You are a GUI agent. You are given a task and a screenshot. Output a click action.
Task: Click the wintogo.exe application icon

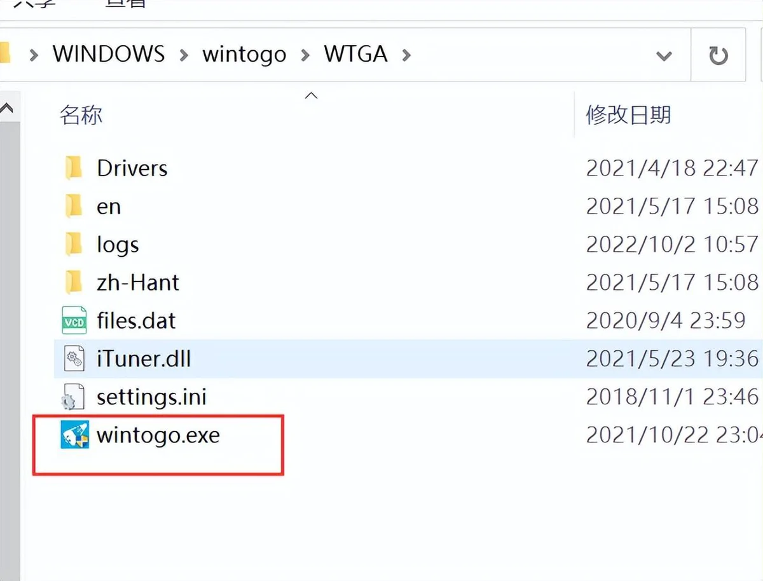click(x=74, y=435)
